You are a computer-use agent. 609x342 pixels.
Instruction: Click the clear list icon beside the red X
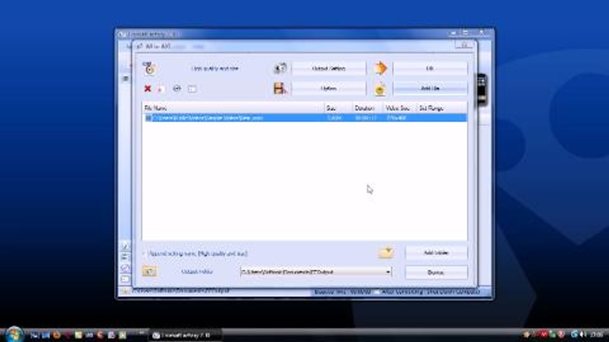(x=161, y=89)
